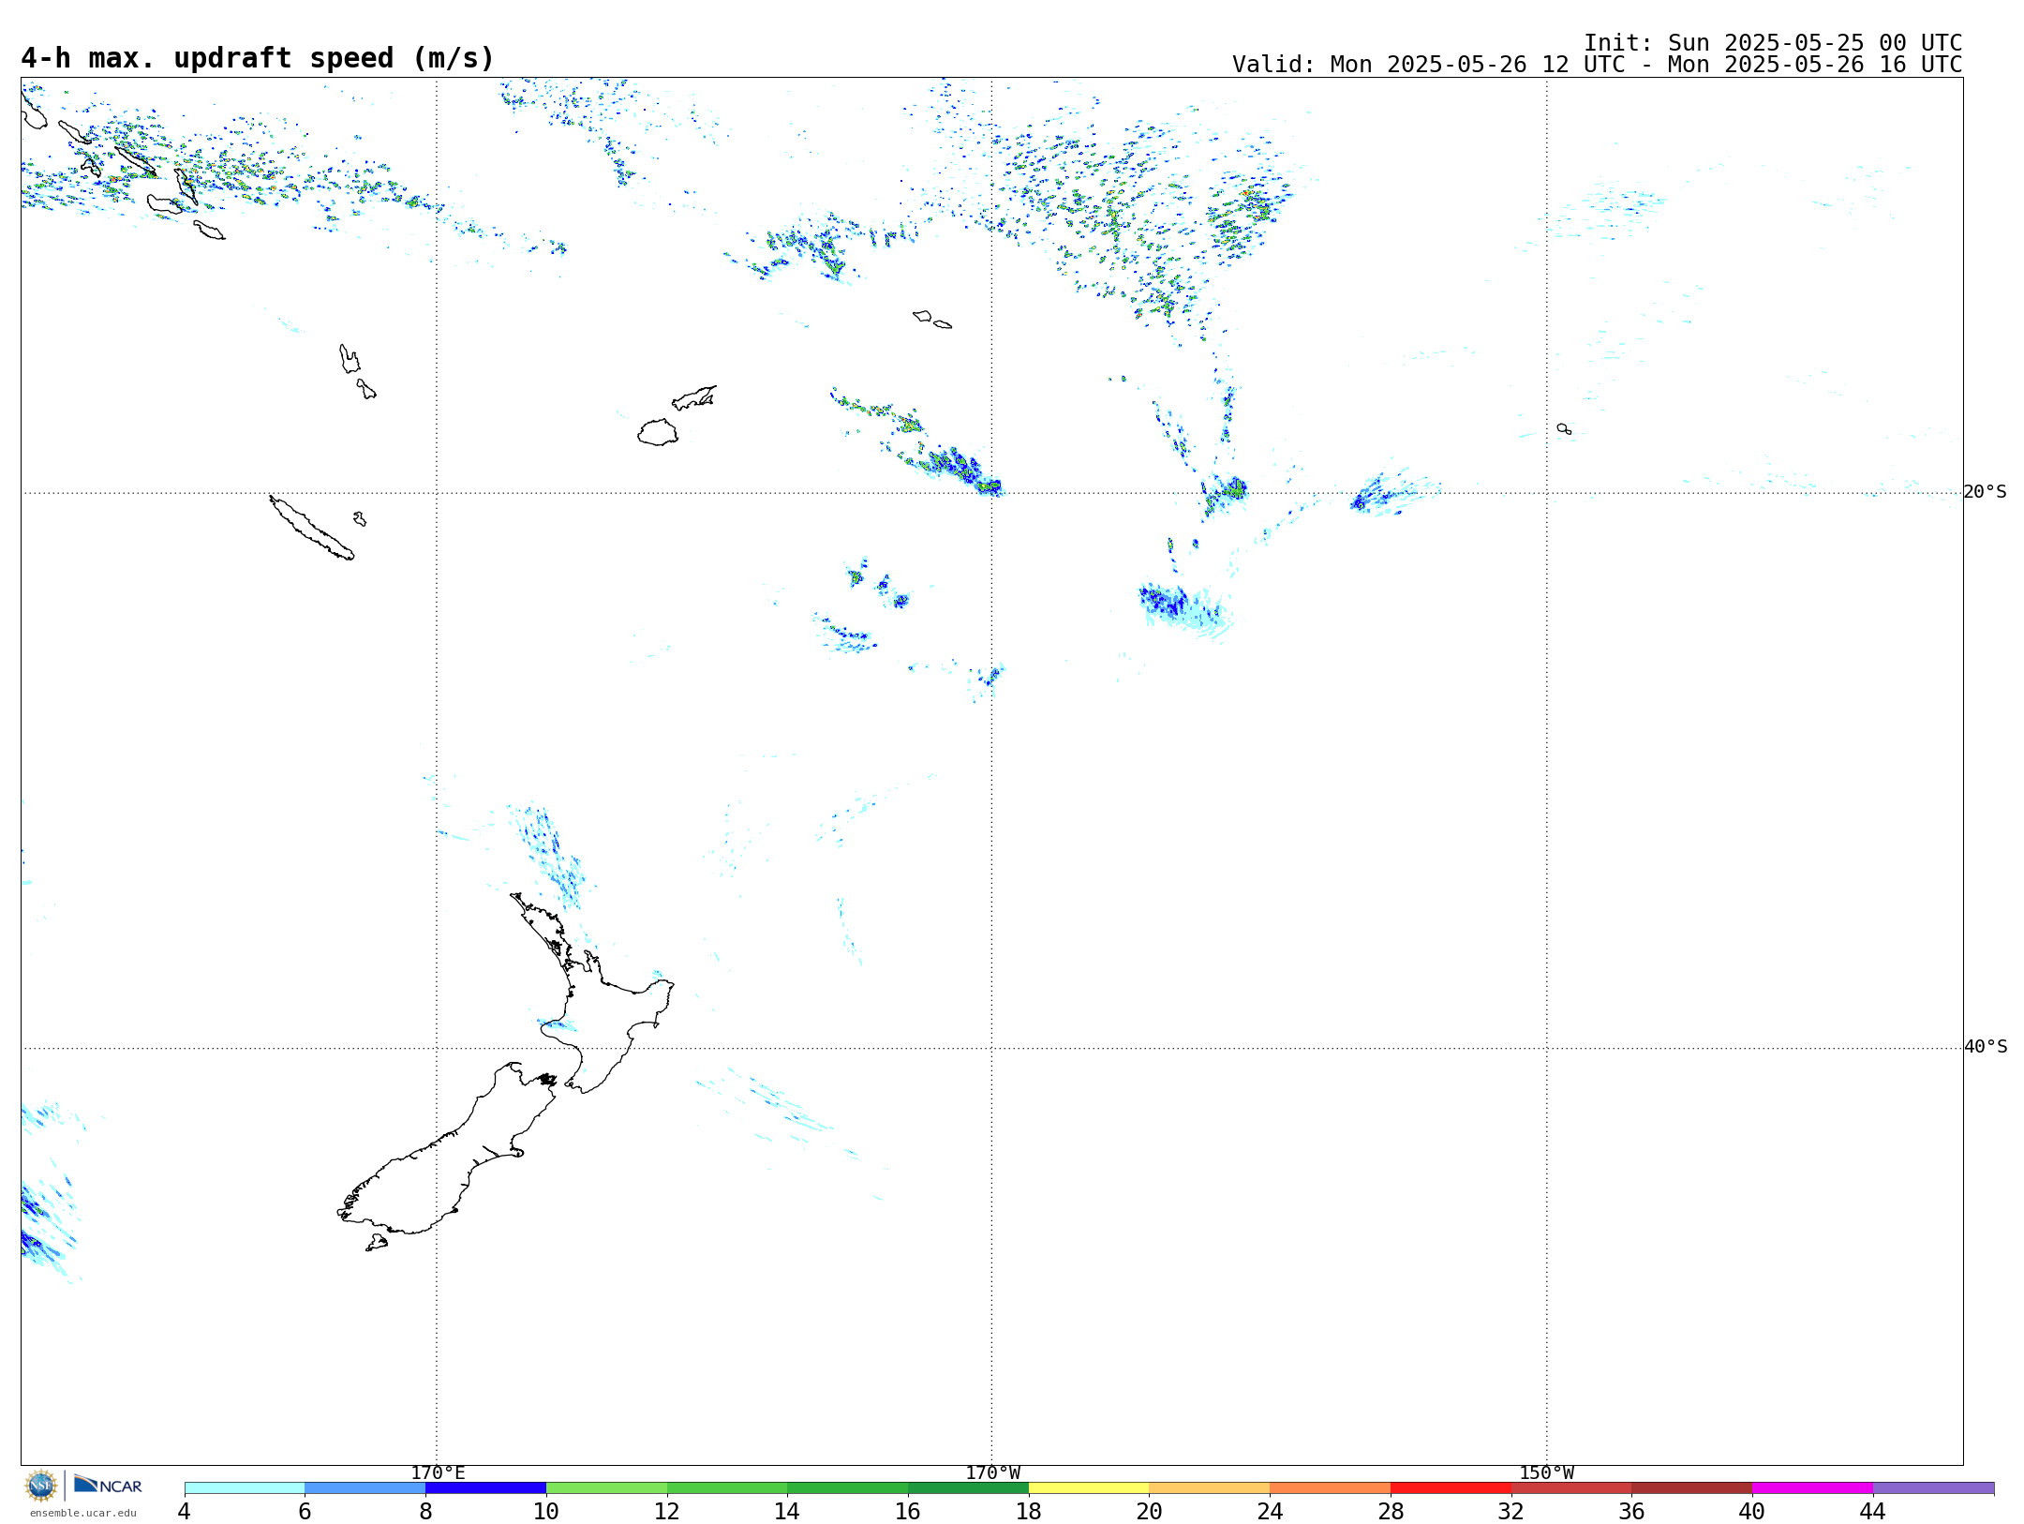Select the '4-h max. updraft speed (m/s)' title

pyautogui.click(x=258, y=58)
